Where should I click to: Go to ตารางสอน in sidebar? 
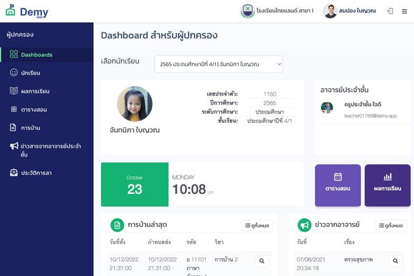37,109
